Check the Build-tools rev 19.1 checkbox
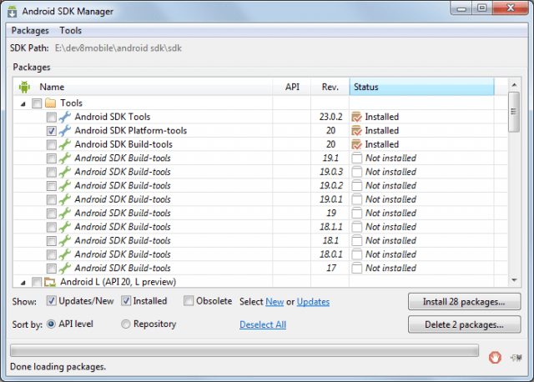 52,158
